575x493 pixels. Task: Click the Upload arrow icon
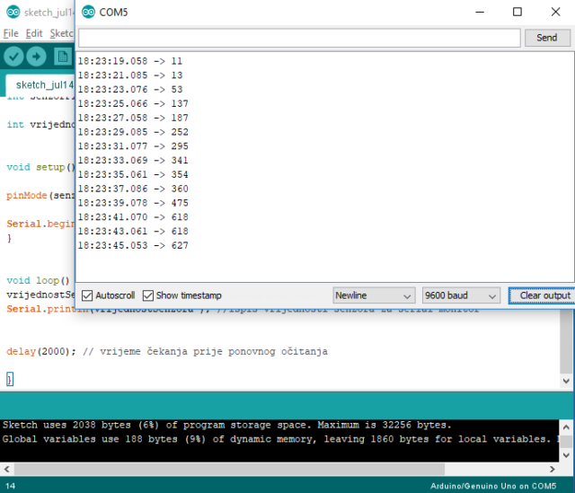(36, 56)
